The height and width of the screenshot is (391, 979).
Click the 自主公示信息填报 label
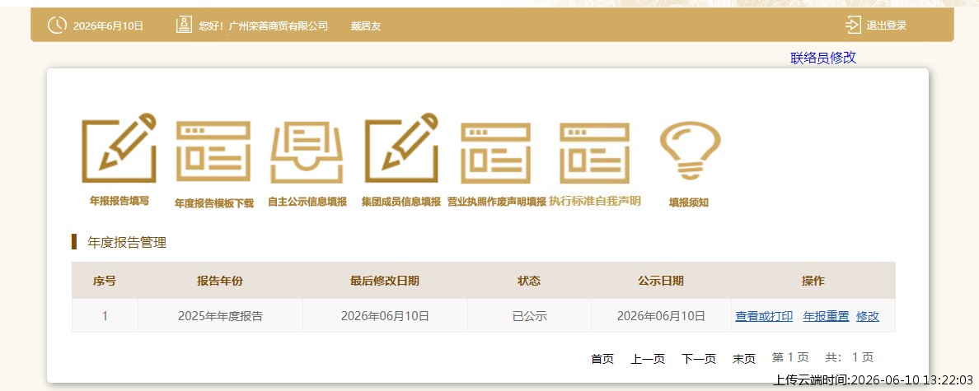[x=307, y=202]
